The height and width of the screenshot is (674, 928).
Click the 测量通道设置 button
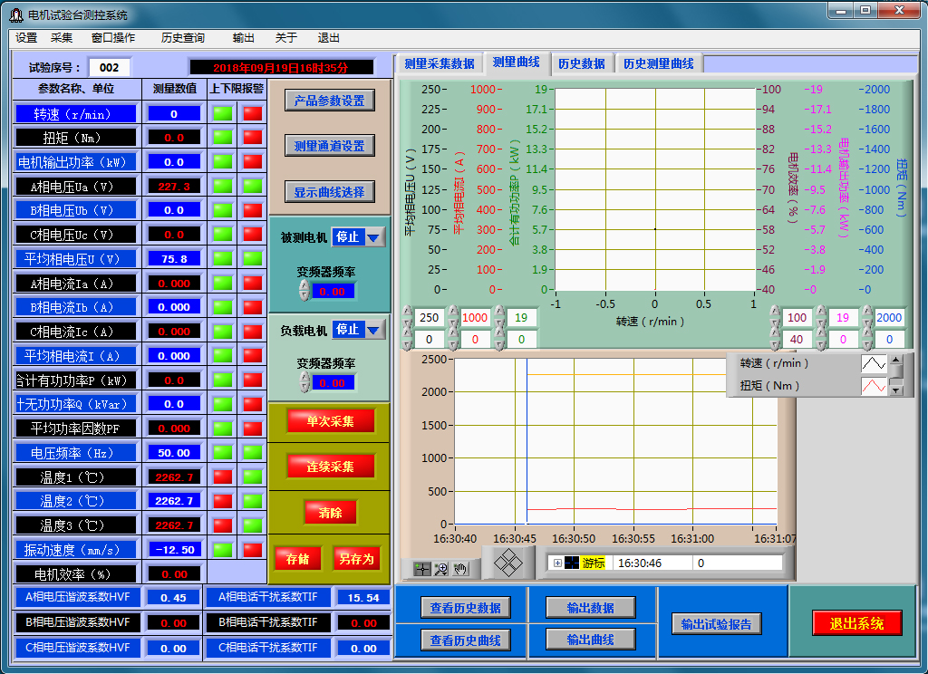click(330, 146)
